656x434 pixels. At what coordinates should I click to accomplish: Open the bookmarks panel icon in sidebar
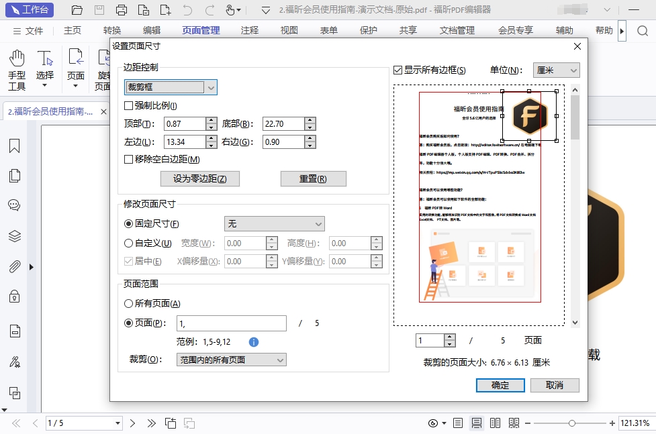coord(14,146)
